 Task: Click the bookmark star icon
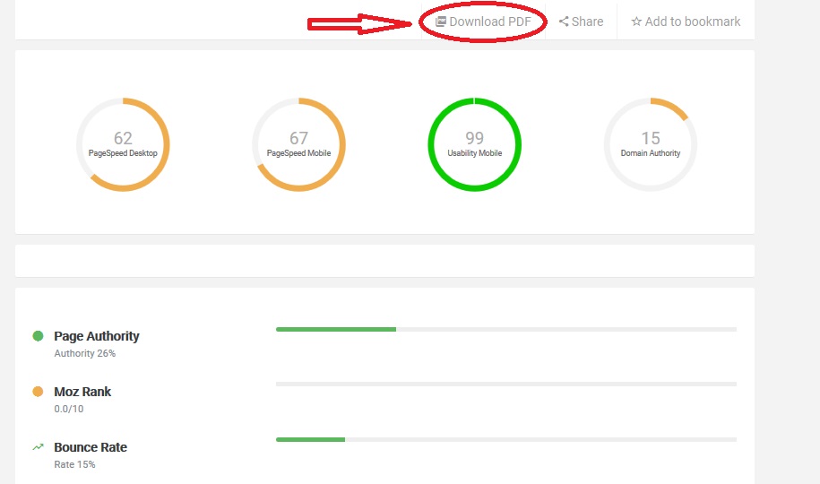[x=636, y=22]
